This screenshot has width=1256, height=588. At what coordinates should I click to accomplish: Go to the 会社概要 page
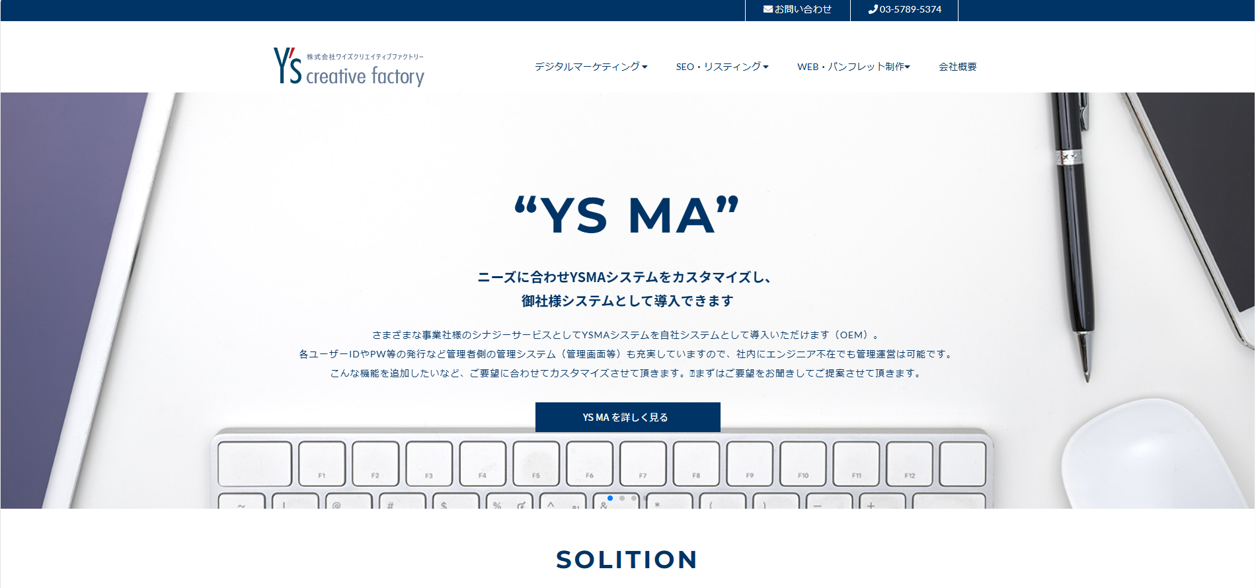pyautogui.click(x=957, y=67)
